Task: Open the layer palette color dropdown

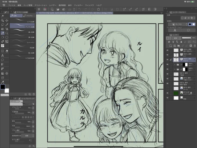Action: (x=169, y=38)
